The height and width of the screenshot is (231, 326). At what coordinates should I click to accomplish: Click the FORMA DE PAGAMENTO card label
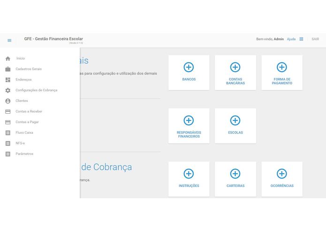tap(282, 81)
